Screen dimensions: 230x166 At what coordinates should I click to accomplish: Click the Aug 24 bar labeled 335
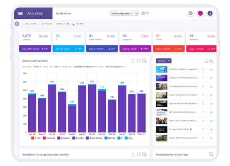click(x=72, y=118)
